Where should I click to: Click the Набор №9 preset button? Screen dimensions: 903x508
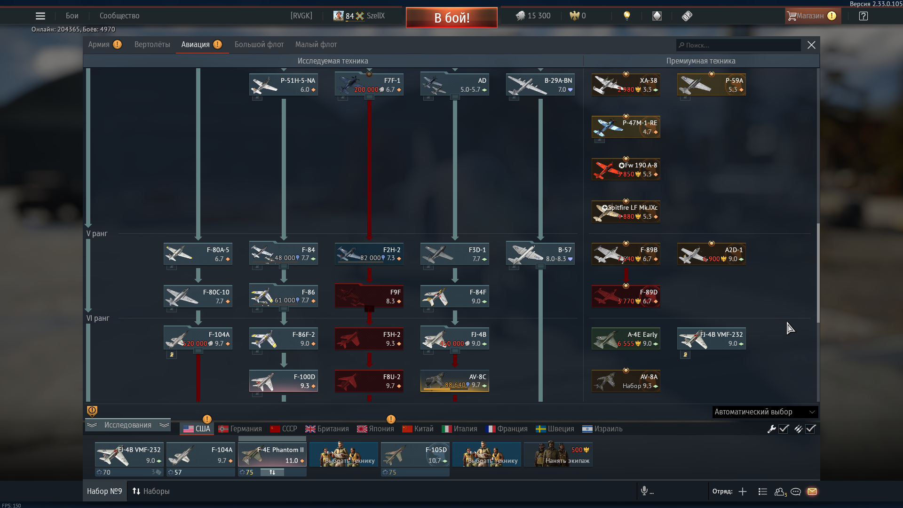tap(104, 492)
